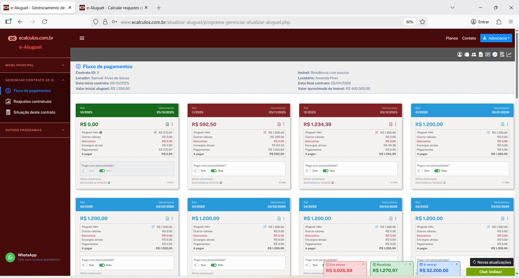
Task: Click refresh icon on 10/2025 card update time
Action: point(109,183)
